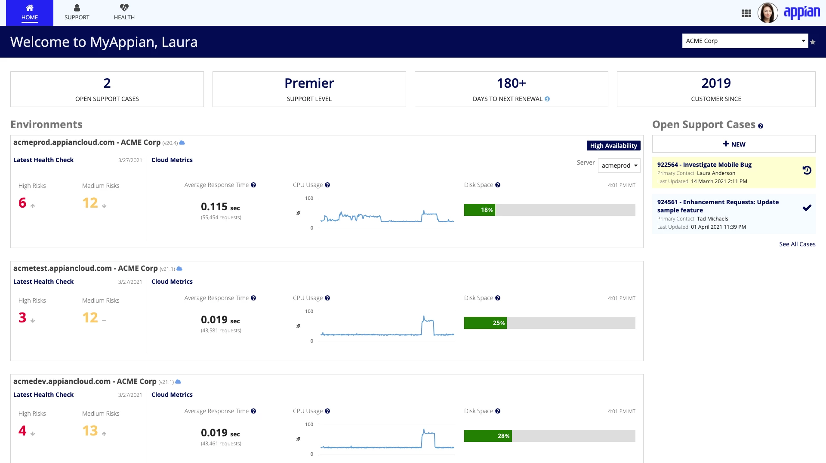
Task: Create a new support case with NEW button
Action: click(734, 144)
